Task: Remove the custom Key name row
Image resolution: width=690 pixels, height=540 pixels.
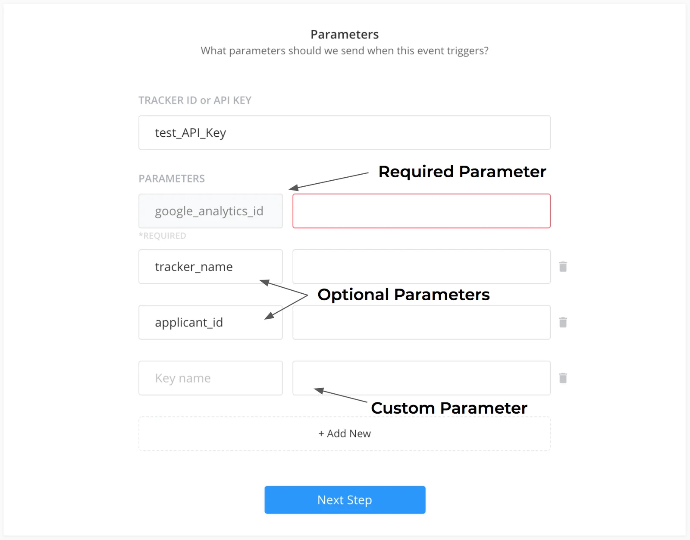Action: 563,378
